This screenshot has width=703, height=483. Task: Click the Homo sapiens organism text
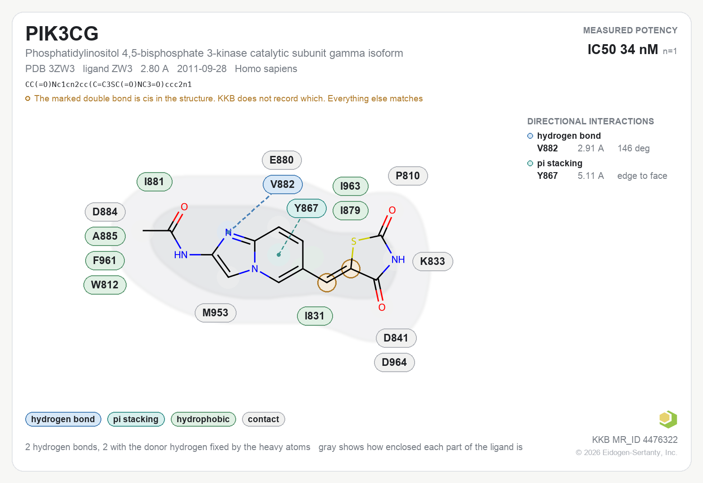coord(266,69)
